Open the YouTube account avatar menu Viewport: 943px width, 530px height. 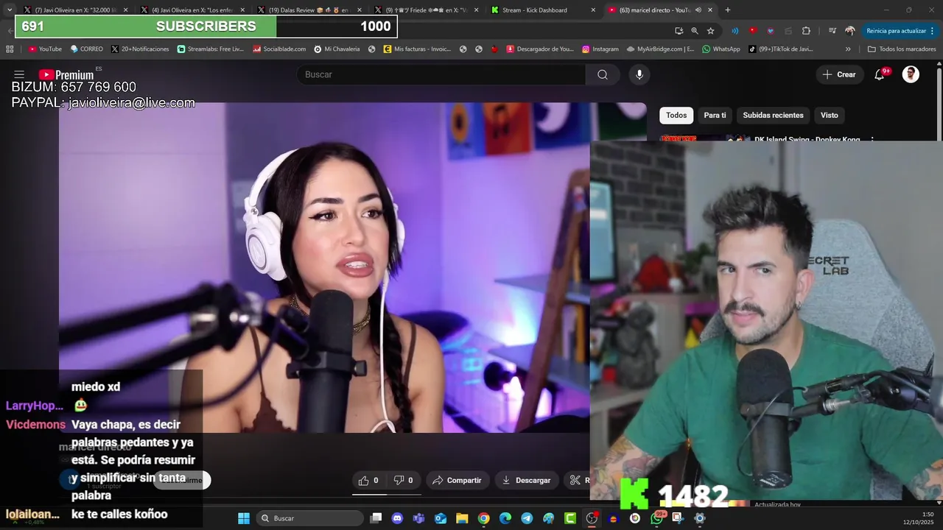[911, 74]
